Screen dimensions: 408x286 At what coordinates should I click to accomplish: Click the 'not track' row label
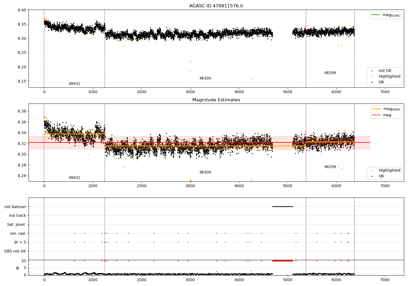(x=17, y=215)
